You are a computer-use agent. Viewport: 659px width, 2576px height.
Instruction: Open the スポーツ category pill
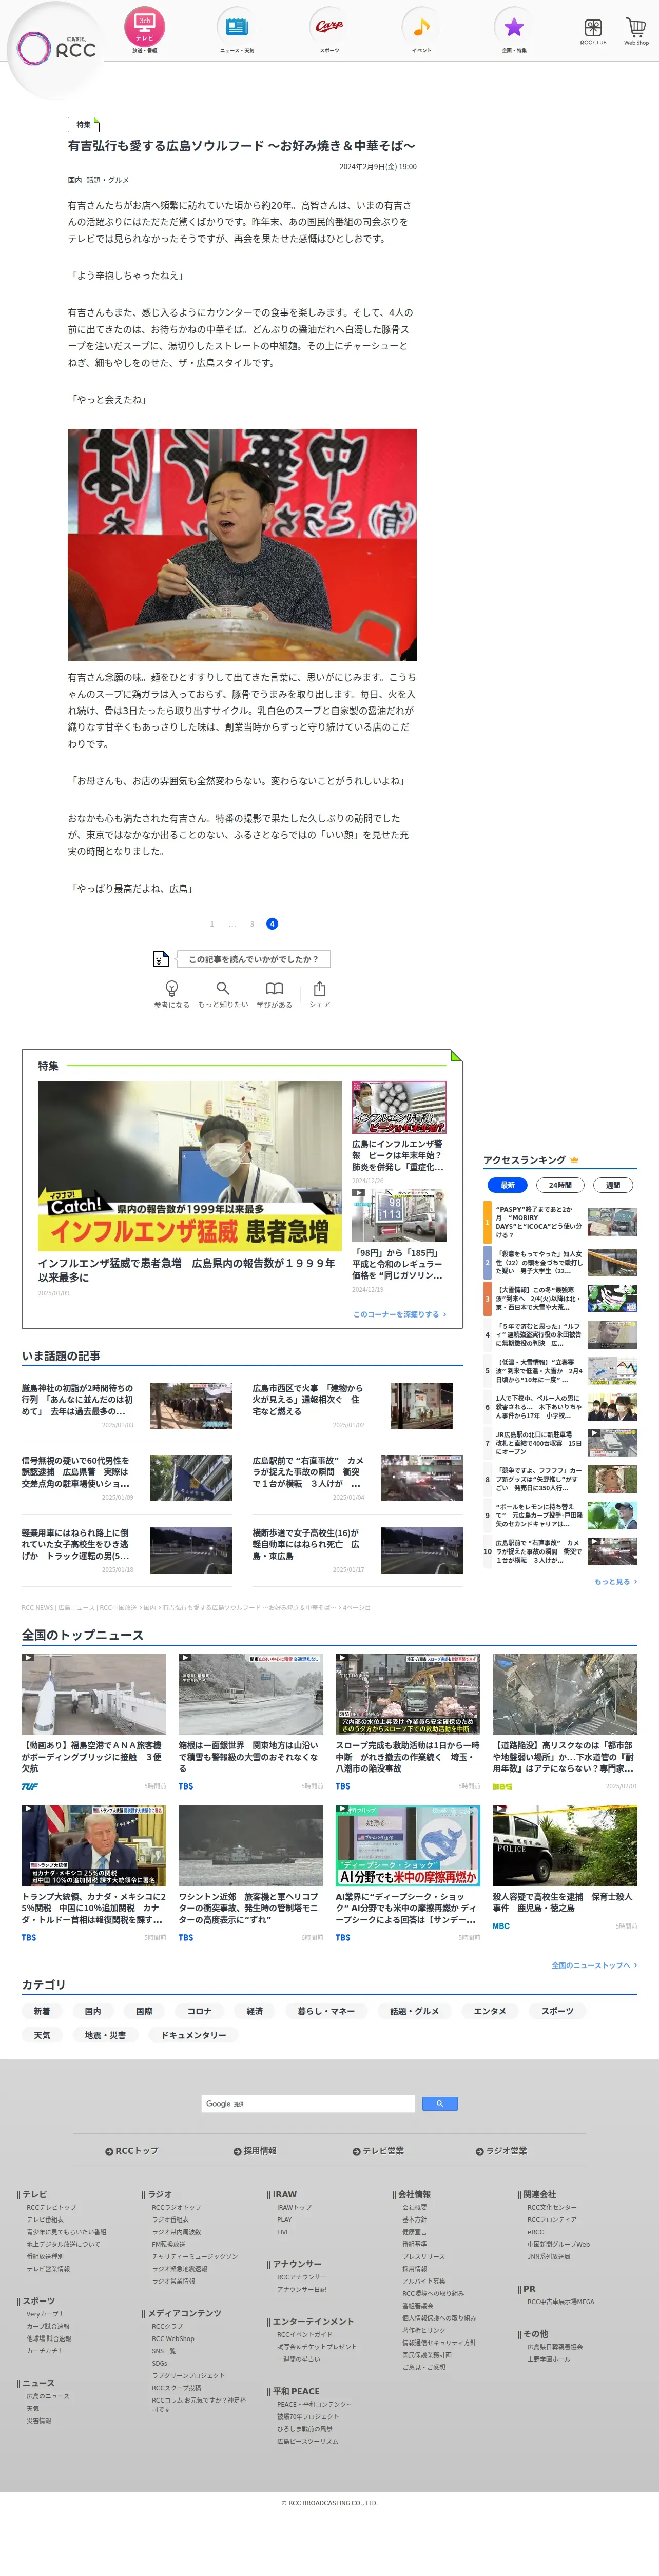[557, 2011]
